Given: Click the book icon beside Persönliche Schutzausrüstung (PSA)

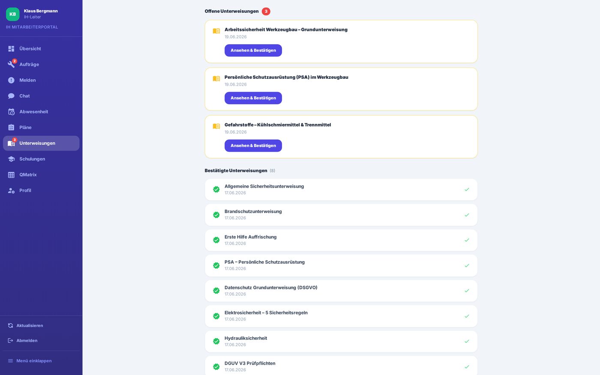Looking at the screenshot, I should (216, 78).
